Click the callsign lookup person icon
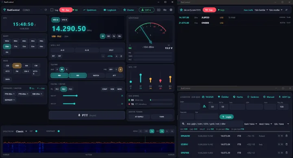This screenshot has height=158, width=293. 204,106
